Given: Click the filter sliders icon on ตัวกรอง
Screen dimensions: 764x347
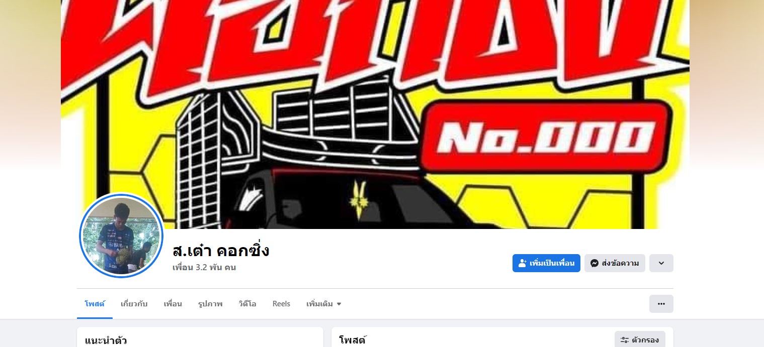Looking at the screenshot, I should pyautogui.click(x=625, y=340).
